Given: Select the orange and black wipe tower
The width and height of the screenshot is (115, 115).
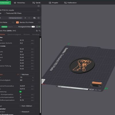Looking at the screenshot, I should tap(96, 84).
